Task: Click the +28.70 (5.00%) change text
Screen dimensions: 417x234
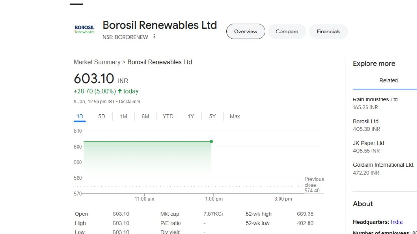Action: (x=95, y=91)
